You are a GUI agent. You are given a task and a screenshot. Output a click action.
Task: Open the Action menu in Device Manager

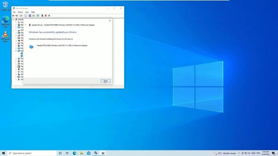[20, 12]
